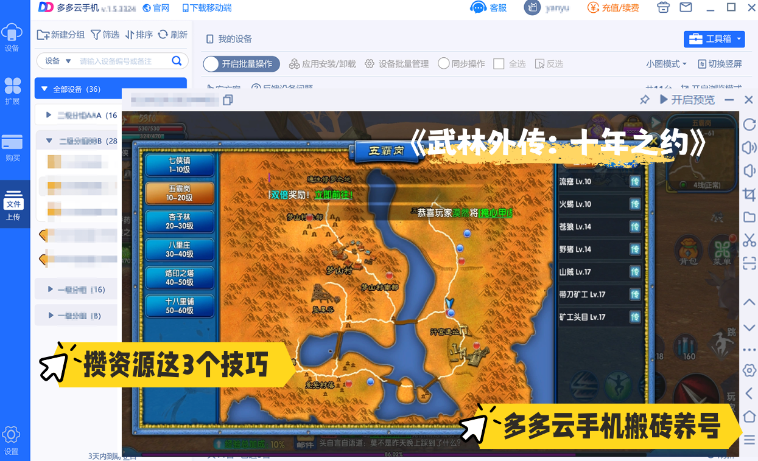Select 烙印之塔 40-50级 map tab
Viewport: 758px width, 461px height.
pos(180,277)
